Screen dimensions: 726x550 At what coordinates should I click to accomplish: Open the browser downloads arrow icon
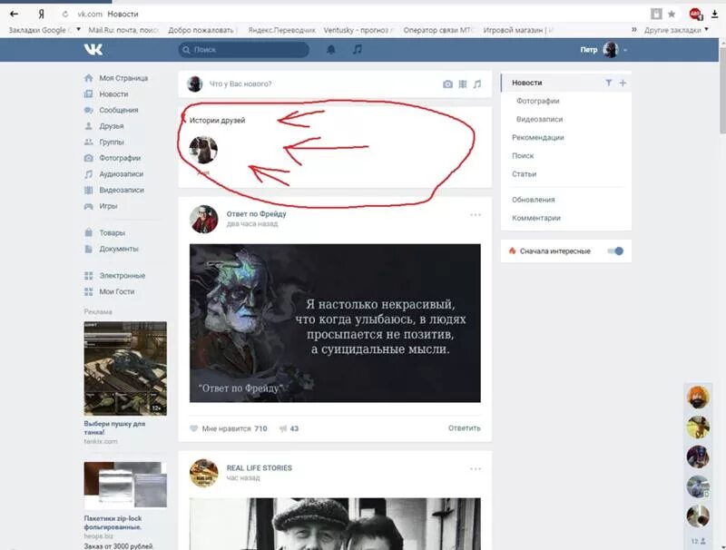(x=715, y=15)
